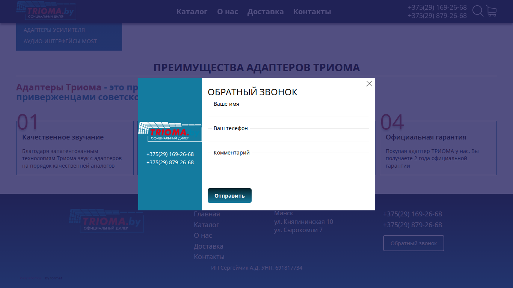Click footer phone +375(29) 879-26-68
Image resolution: width=513 pixels, height=288 pixels.
point(412,225)
